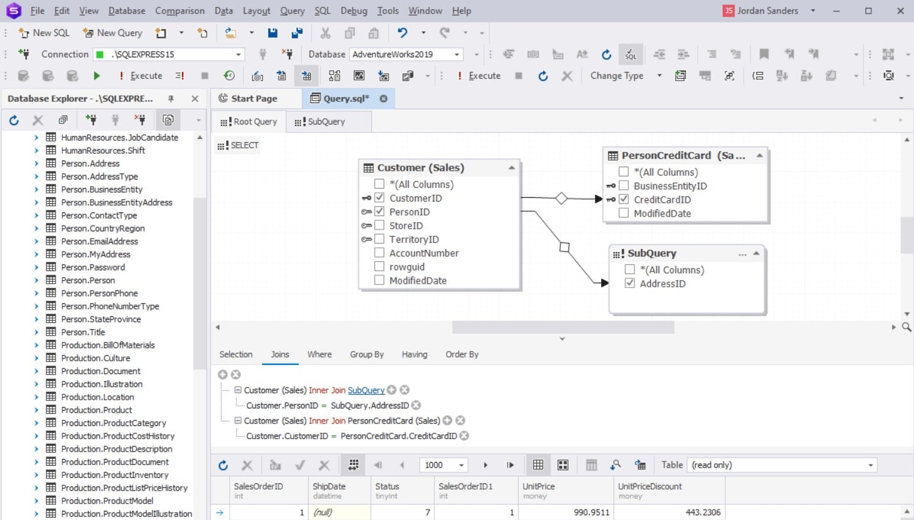Click the Save icon in the toolbar
Image resolution: width=914 pixels, height=520 pixels.
coord(272,33)
